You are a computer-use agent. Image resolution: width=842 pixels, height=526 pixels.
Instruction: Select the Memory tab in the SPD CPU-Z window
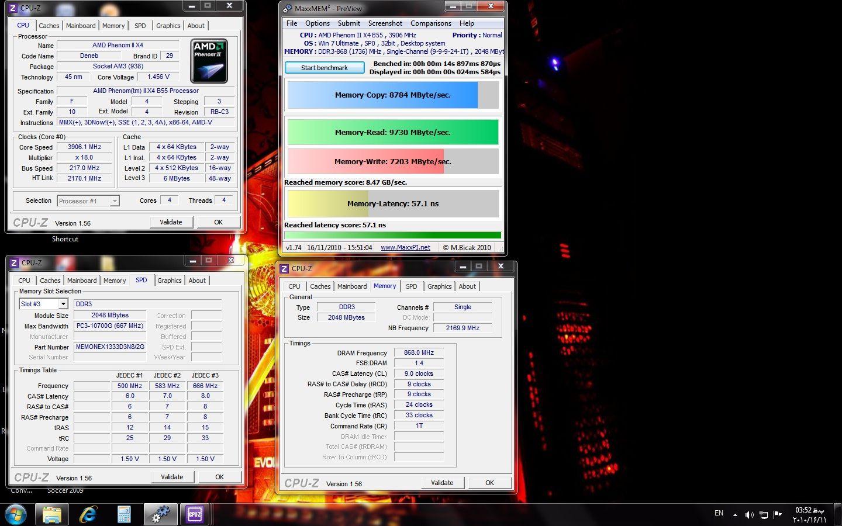coord(115,281)
